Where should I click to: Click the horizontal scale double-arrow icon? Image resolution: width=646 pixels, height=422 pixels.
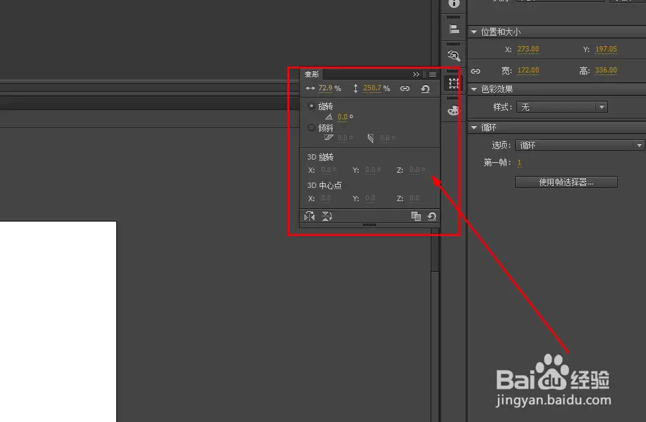tap(310, 88)
